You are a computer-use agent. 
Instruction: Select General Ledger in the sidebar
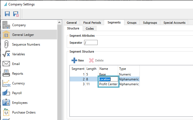(23, 35)
